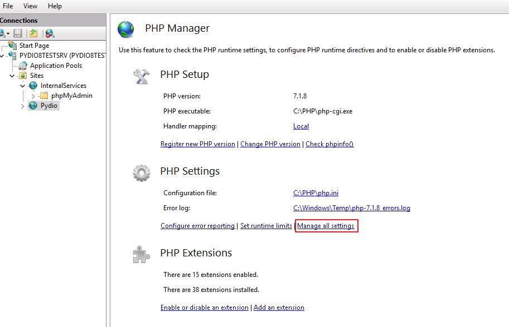The height and width of the screenshot is (327, 509).
Task: Click the Manage all settings link
Action: pos(326,226)
